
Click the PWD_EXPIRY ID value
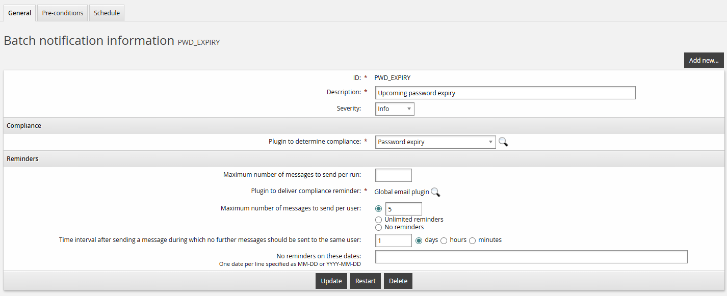[x=393, y=78]
